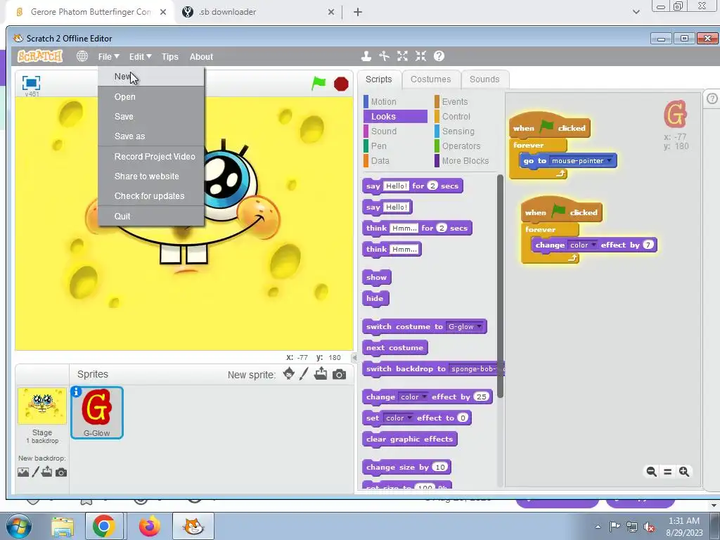Select the Pen block category

point(395,146)
